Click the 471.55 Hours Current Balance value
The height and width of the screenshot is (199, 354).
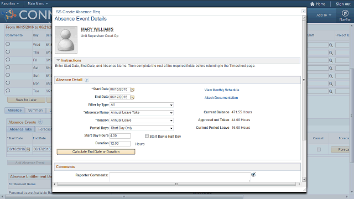(242, 112)
